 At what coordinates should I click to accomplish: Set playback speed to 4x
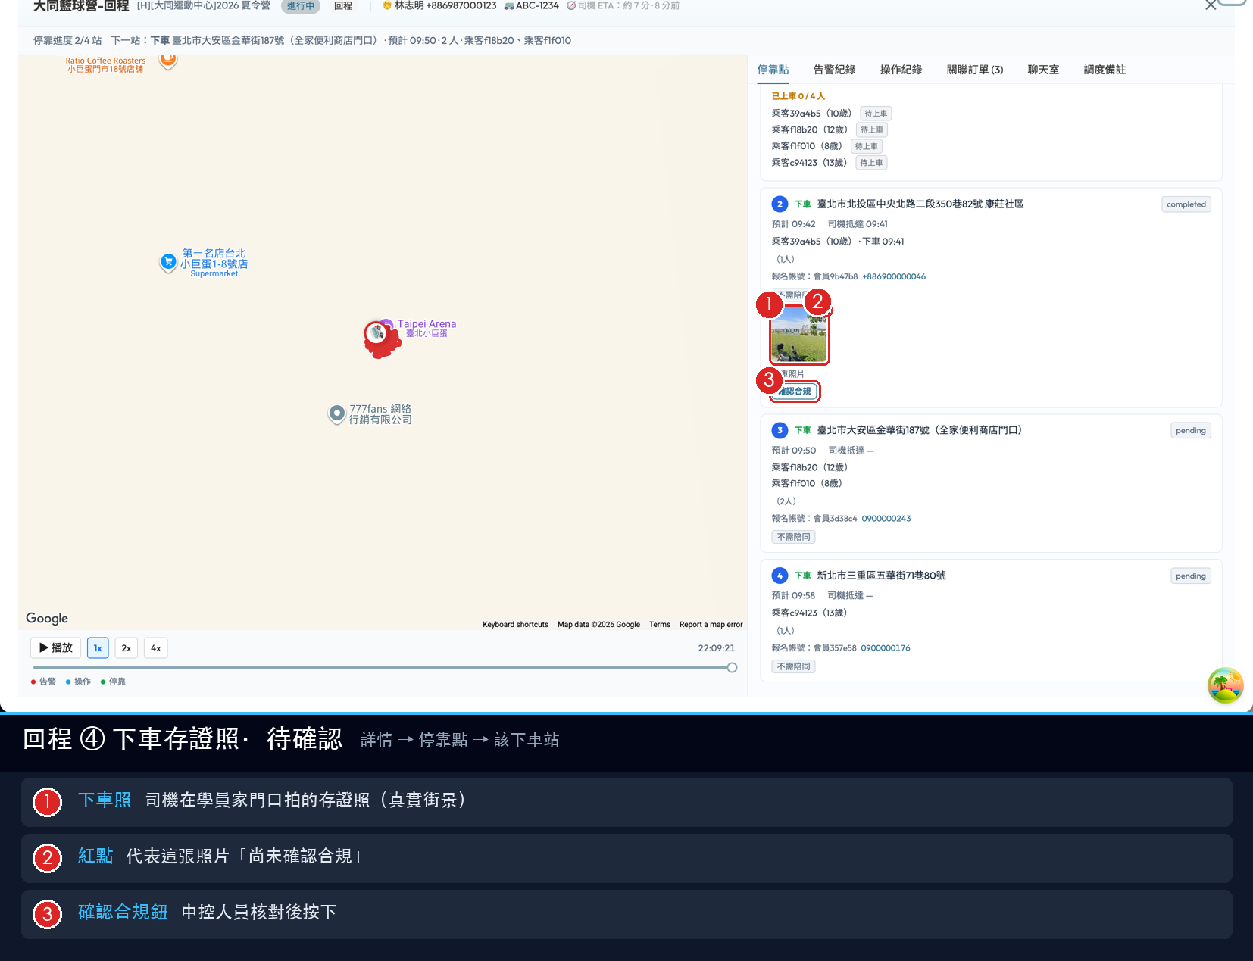(155, 648)
